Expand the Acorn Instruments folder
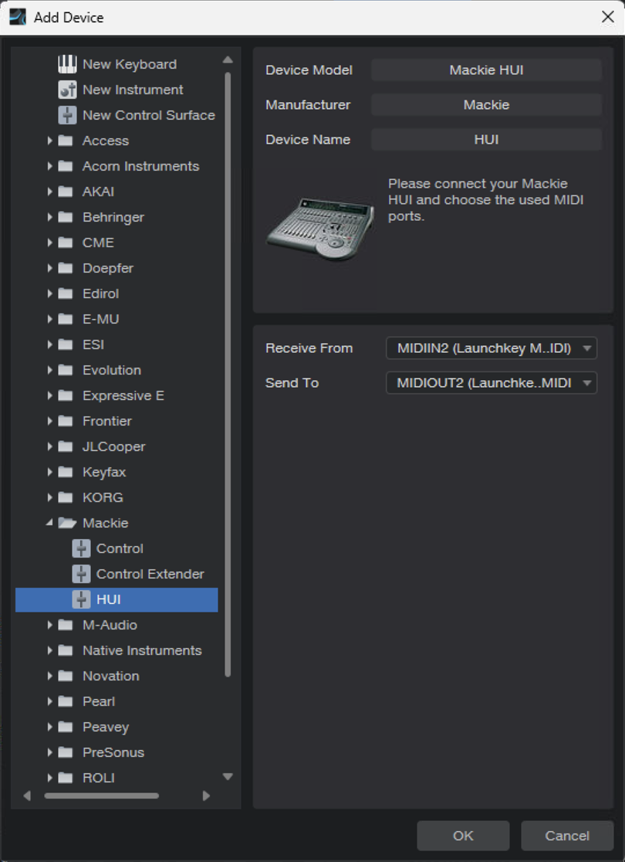The width and height of the screenshot is (625, 862). coord(49,166)
